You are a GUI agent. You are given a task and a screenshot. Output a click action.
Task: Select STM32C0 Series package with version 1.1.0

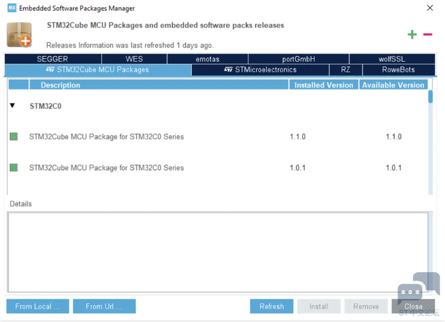(x=106, y=136)
